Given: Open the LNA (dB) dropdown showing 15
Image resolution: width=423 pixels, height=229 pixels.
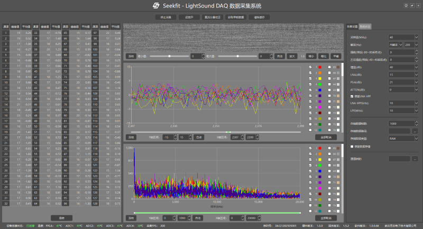Looking at the screenshot, I should 403,75.
